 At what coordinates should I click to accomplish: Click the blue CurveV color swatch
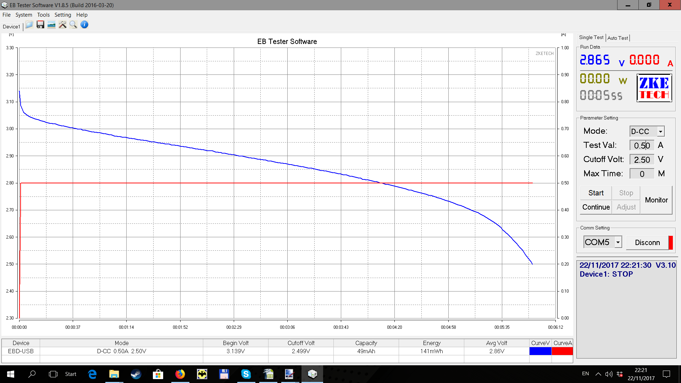[x=540, y=351]
